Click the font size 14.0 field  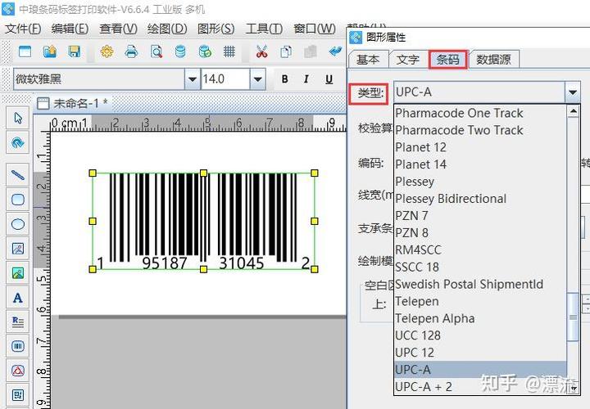click(226, 79)
